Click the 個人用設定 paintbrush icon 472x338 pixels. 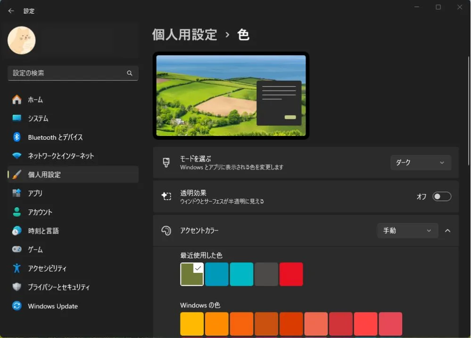coord(17,174)
